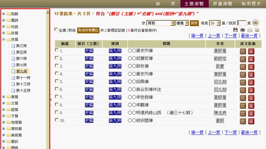The height and width of the screenshot is (149, 266).
Task: Switch to the 原書瀏覽 tab
Action: pos(223,3)
